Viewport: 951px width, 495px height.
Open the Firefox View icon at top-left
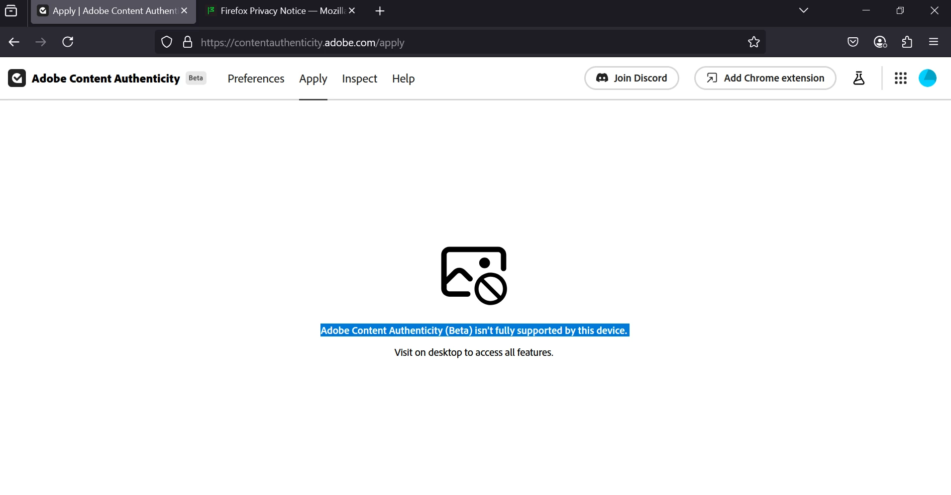tap(11, 10)
